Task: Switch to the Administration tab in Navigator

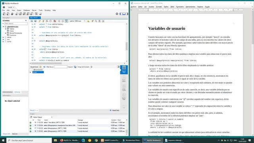Action: click(8, 92)
